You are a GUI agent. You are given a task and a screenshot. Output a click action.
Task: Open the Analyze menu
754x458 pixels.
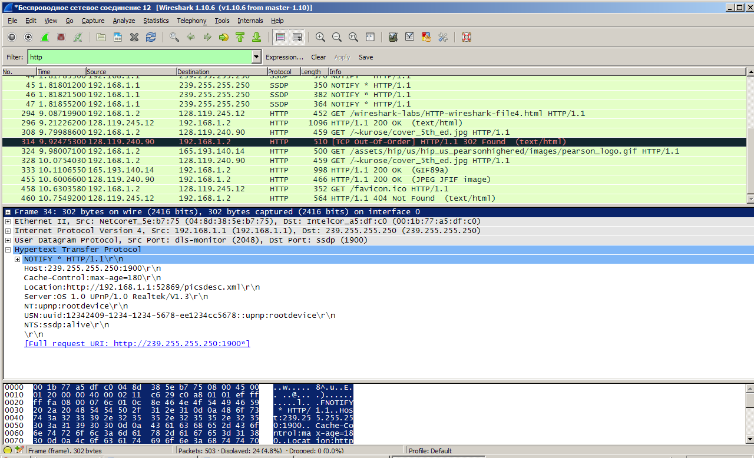tap(124, 21)
